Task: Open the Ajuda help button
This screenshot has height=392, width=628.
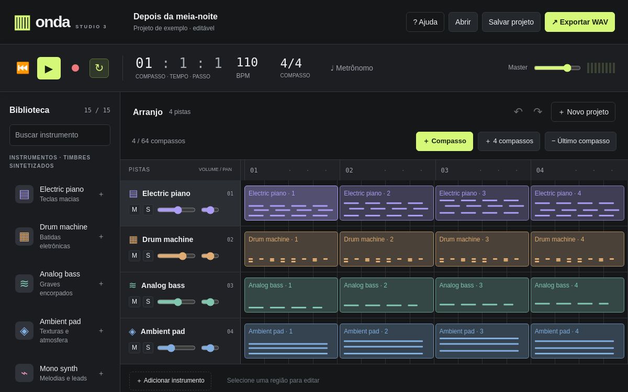Action: point(425,22)
